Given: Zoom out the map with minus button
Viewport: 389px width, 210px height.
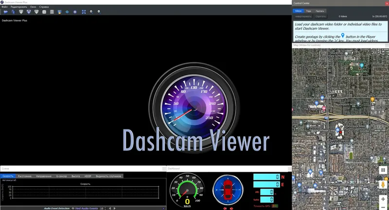Looking at the screenshot, I should click(x=383, y=207).
